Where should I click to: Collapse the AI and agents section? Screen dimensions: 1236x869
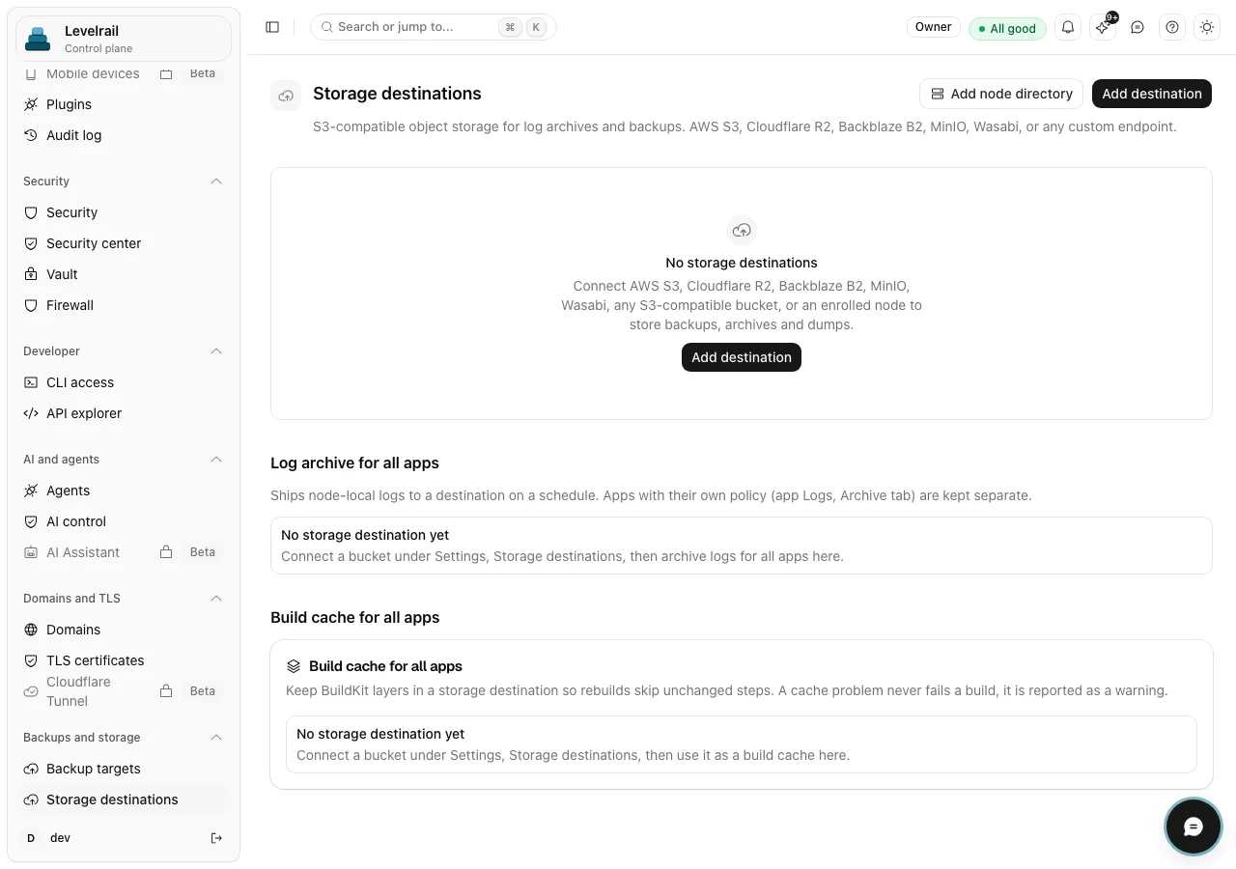(x=216, y=460)
